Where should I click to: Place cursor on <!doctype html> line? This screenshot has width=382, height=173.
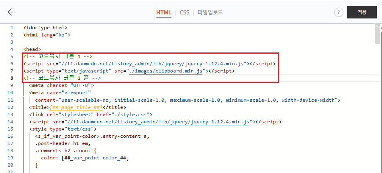click(x=45, y=28)
